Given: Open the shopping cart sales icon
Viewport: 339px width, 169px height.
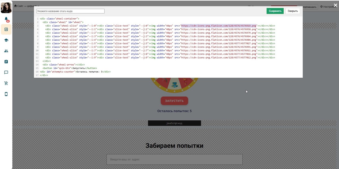Looking at the screenshot, I should coord(6,83).
